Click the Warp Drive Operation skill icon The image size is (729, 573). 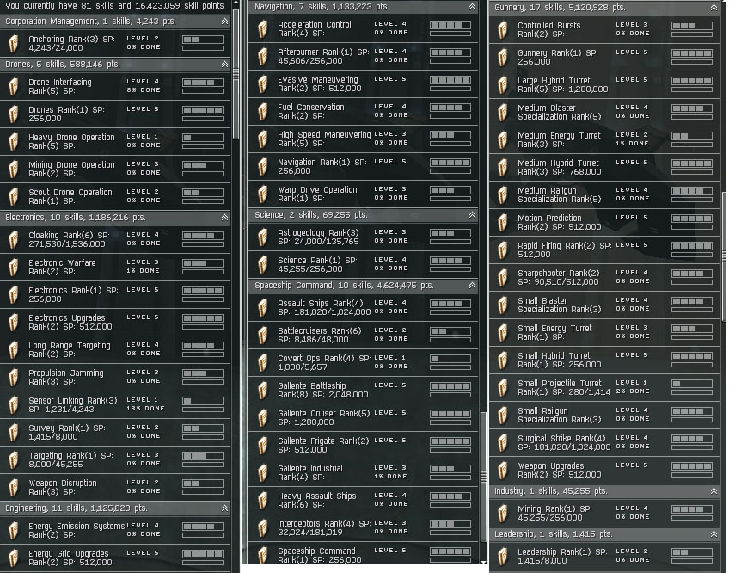click(263, 194)
